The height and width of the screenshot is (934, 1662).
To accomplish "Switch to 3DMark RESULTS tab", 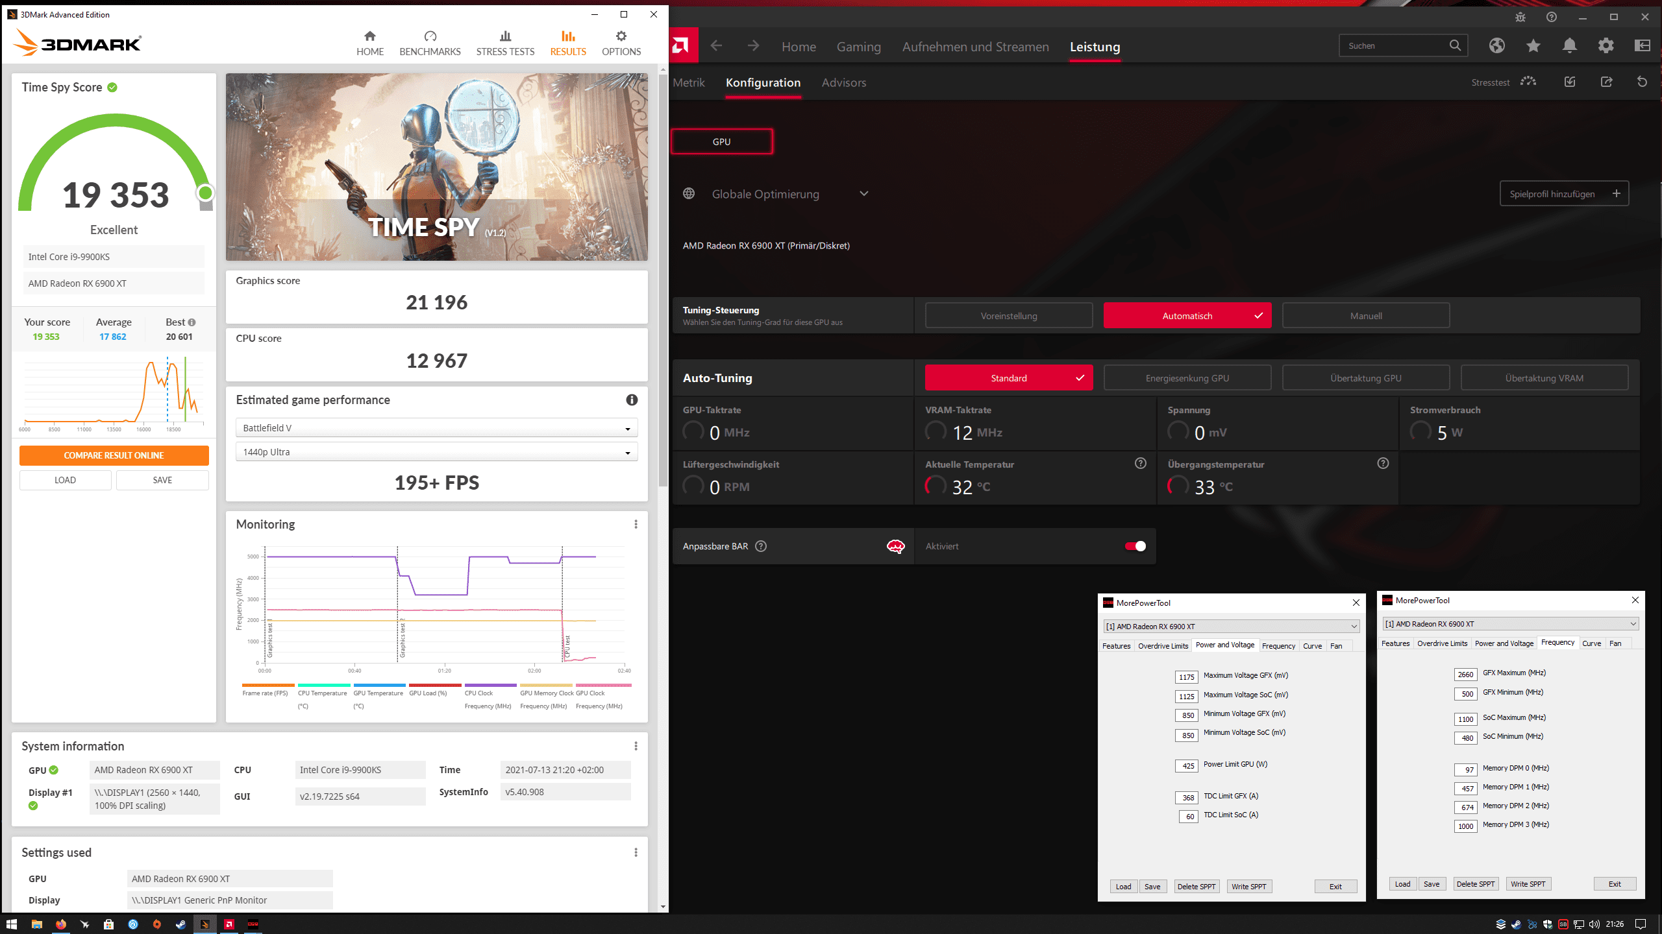I will click(x=568, y=43).
